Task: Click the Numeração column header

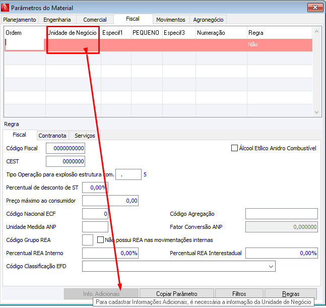Action: 221,33
